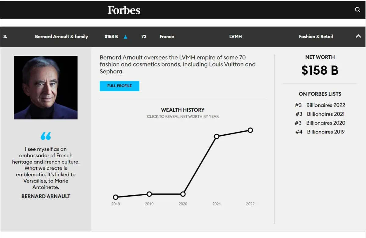Open the Billionaires 2020 list link

326,123
